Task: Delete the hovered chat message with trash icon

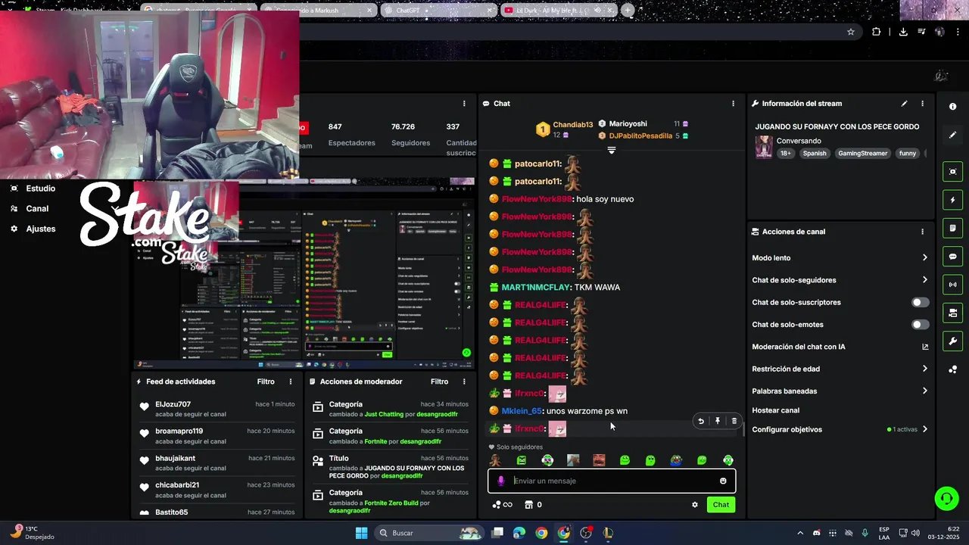Action: point(734,421)
